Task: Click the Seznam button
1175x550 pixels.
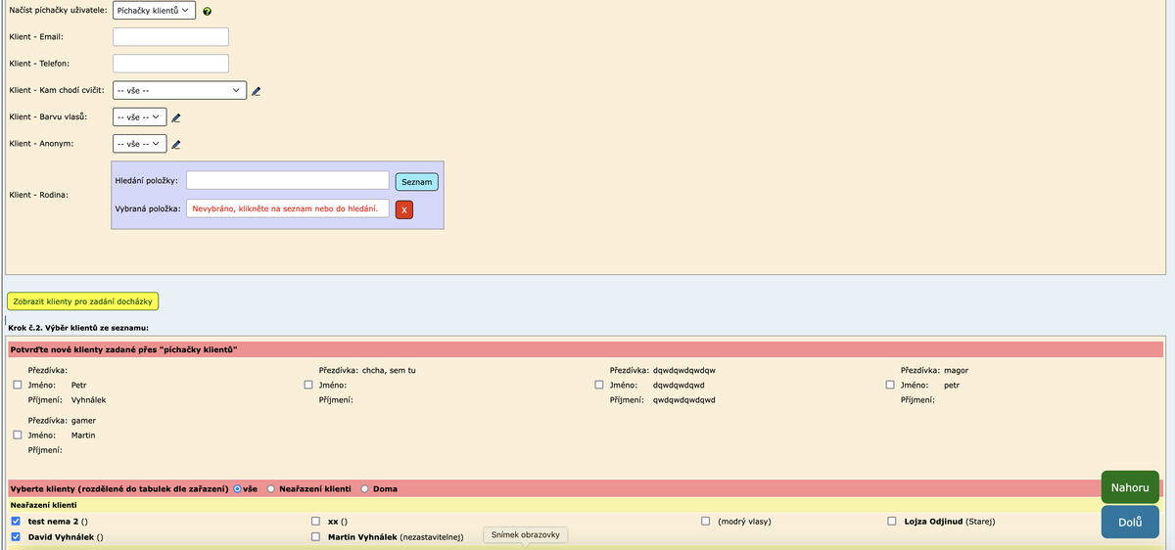Action: [416, 182]
